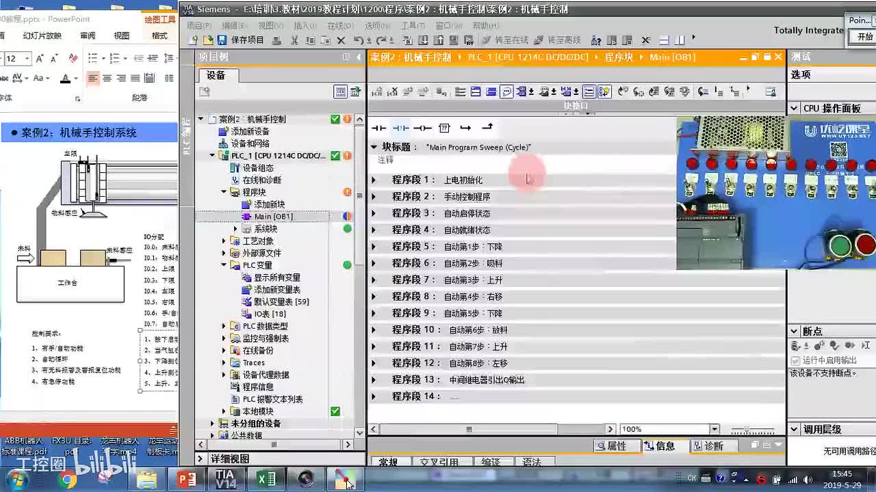Open Chrome from the taskbar

(x=68, y=480)
